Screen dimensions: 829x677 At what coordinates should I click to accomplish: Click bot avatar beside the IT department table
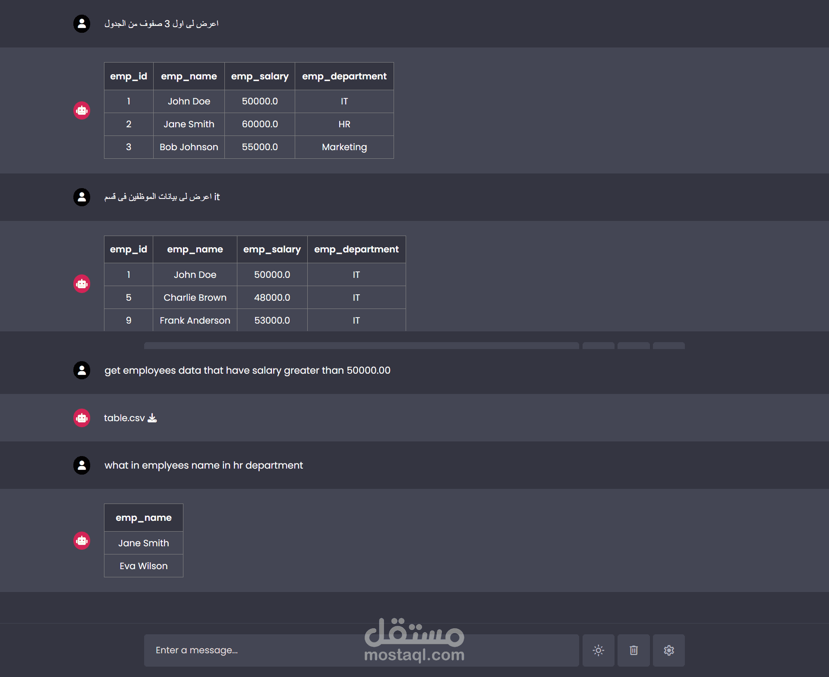click(82, 283)
